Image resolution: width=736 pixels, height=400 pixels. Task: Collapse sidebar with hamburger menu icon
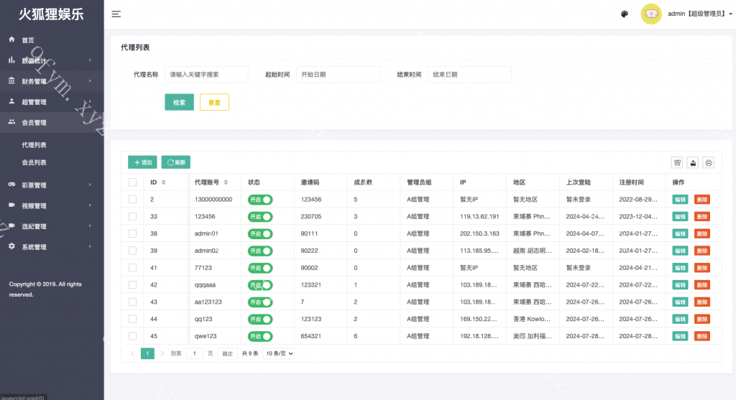[x=116, y=14]
